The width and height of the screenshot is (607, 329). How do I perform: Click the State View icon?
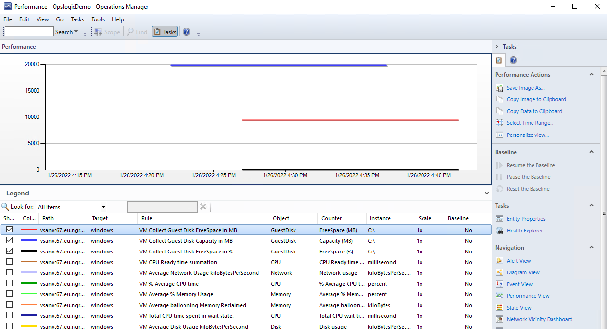499,308
